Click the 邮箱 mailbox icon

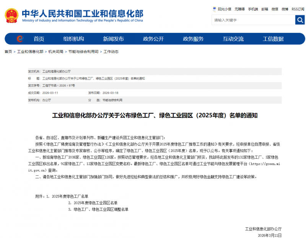tap(265, 8)
